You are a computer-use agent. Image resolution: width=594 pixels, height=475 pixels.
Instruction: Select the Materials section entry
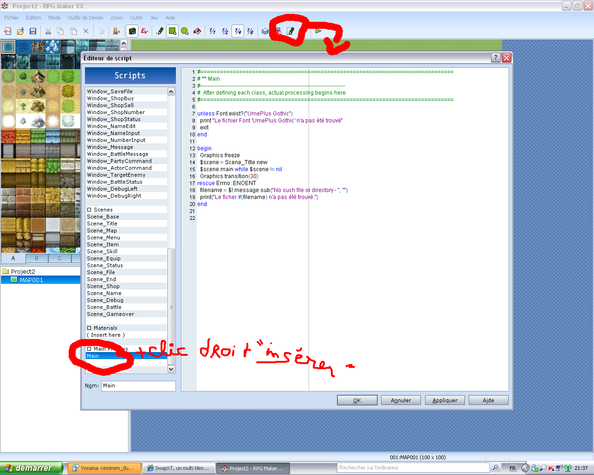point(126,328)
